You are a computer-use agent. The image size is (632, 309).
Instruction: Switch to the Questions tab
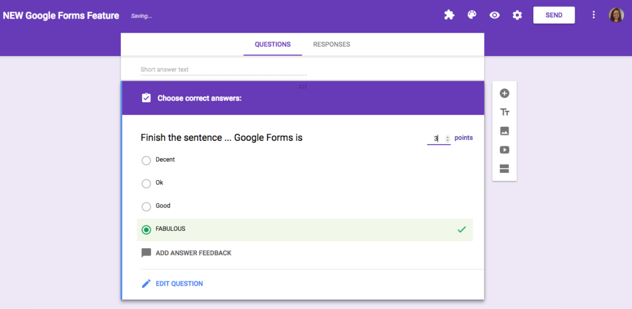pyautogui.click(x=272, y=44)
